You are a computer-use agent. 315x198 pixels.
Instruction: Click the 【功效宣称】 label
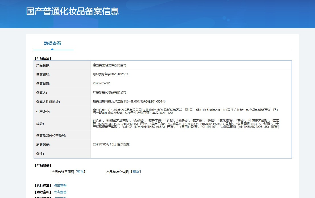(x=43, y=192)
